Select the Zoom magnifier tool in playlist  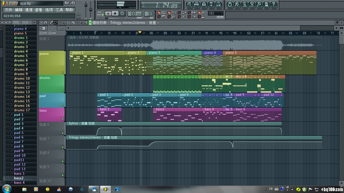pos(81,23)
